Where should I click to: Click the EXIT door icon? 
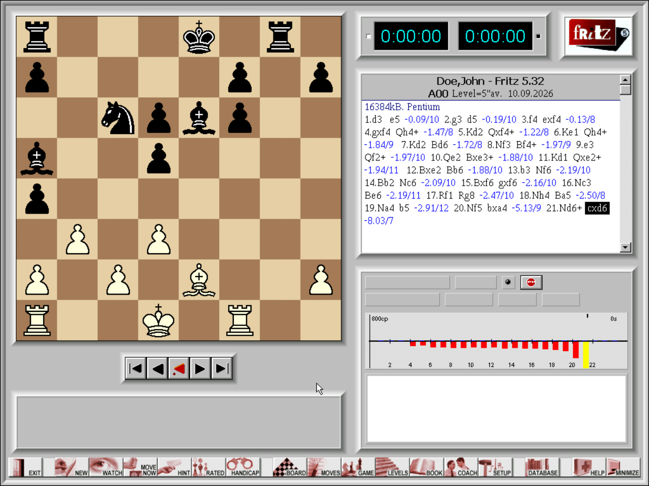(25, 467)
